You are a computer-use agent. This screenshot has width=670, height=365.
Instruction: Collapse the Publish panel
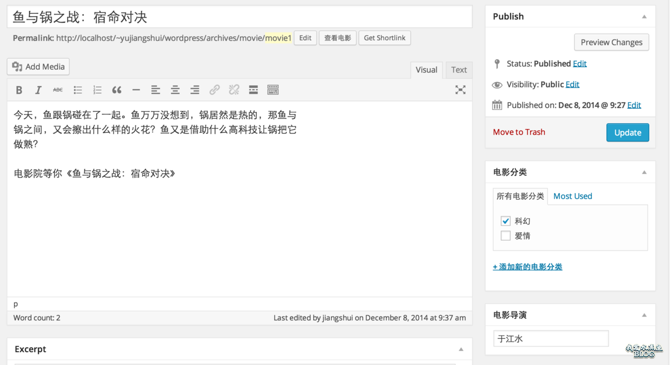(644, 17)
